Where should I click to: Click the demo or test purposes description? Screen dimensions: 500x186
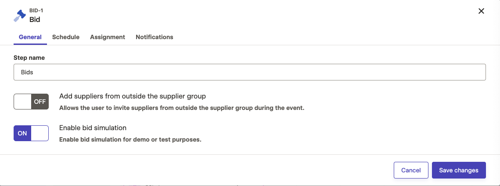click(x=130, y=140)
